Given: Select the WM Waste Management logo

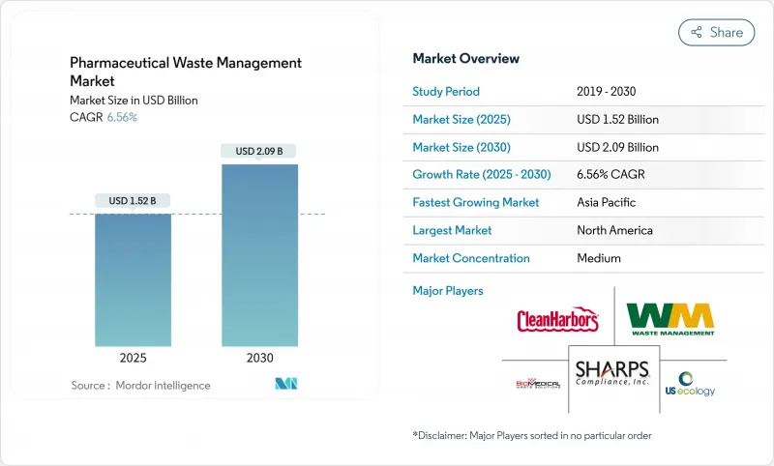Looking at the screenshot, I should 670,319.
